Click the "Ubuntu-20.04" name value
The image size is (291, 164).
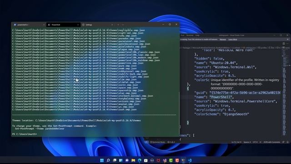[x=223, y=63]
